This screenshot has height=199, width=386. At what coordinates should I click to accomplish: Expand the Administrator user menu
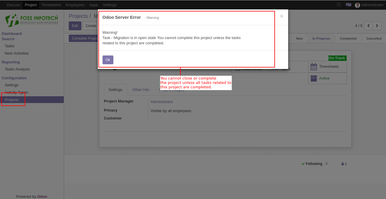coord(369,5)
